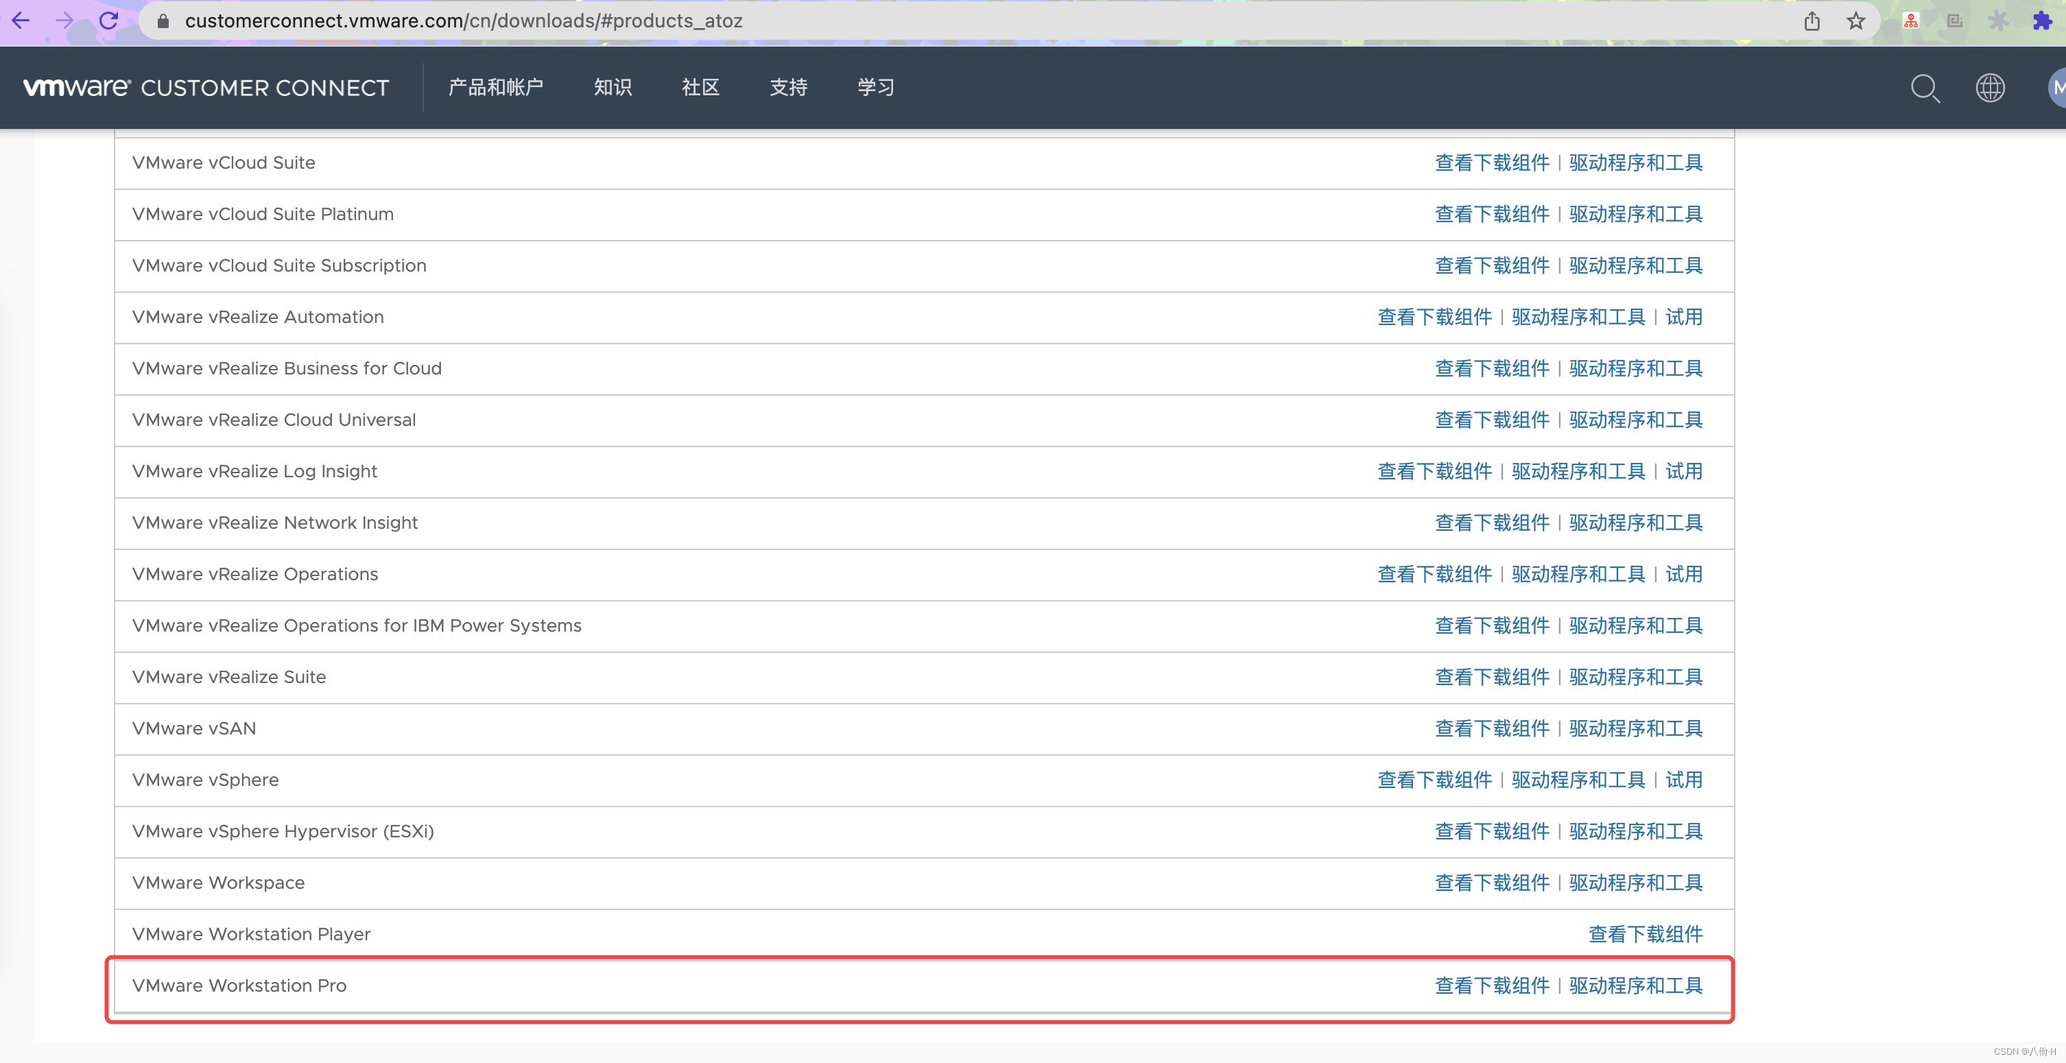Viewport: 2066px width, 1063px height.
Task: Click 试用 link for vRealize Log Insight
Action: click(1683, 471)
